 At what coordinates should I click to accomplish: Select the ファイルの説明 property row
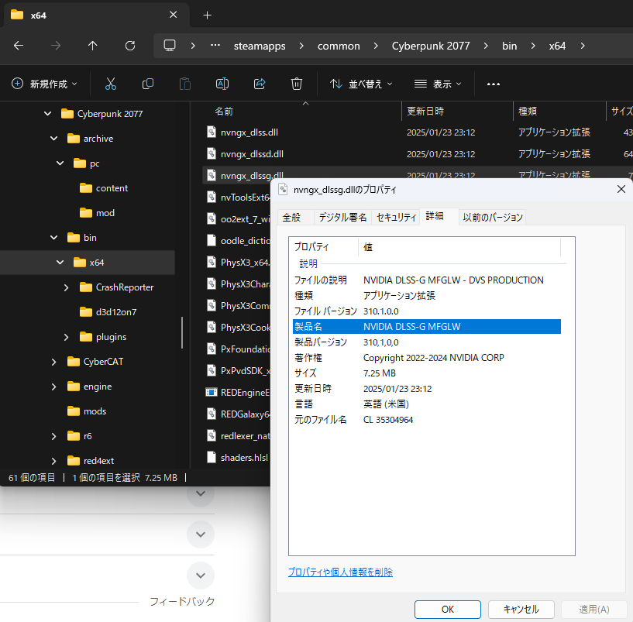[427, 280]
